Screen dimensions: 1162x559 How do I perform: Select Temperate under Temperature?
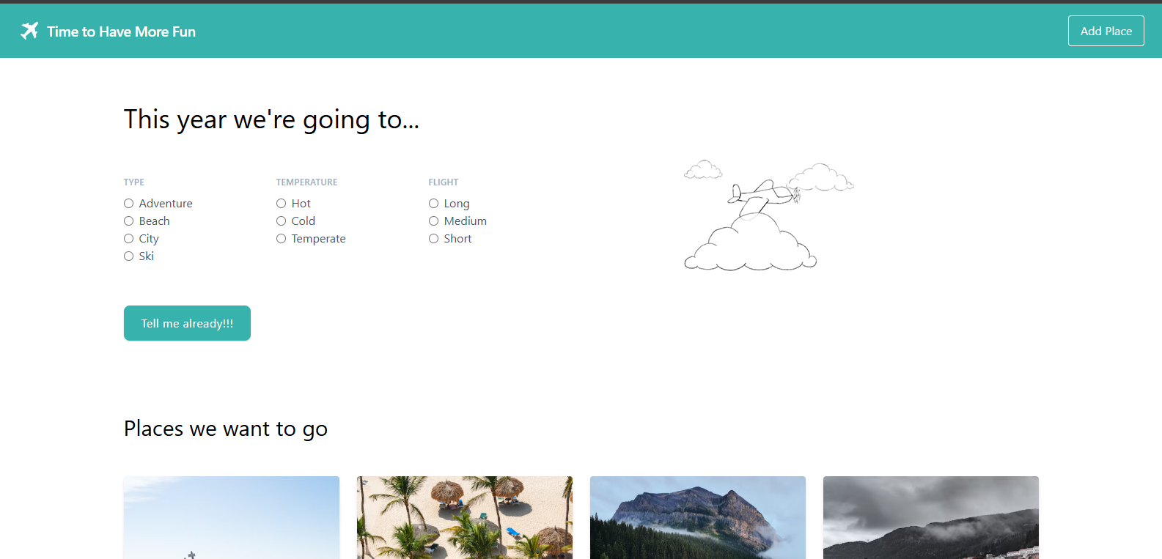point(282,239)
